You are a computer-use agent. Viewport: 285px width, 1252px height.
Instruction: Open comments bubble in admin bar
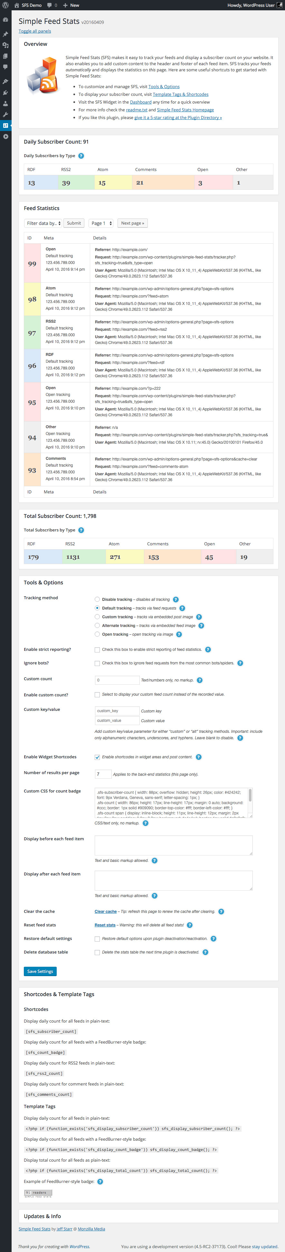click(x=50, y=5)
